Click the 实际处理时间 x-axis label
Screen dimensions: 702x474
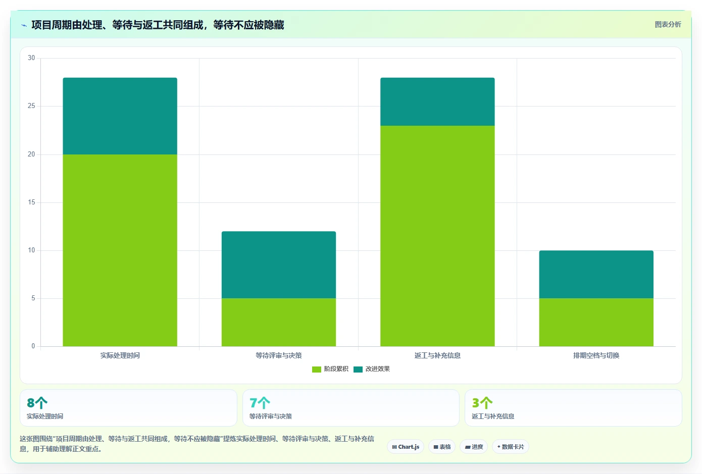pos(120,355)
